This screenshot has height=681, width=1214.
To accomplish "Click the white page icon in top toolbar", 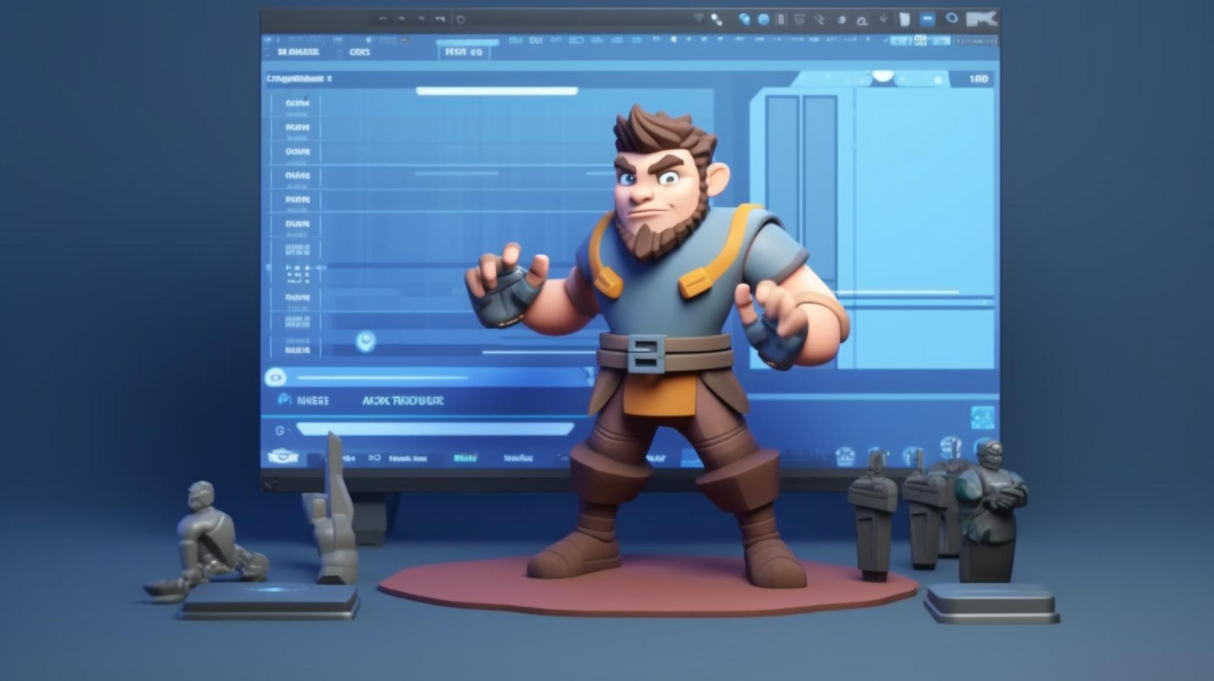I will [905, 19].
